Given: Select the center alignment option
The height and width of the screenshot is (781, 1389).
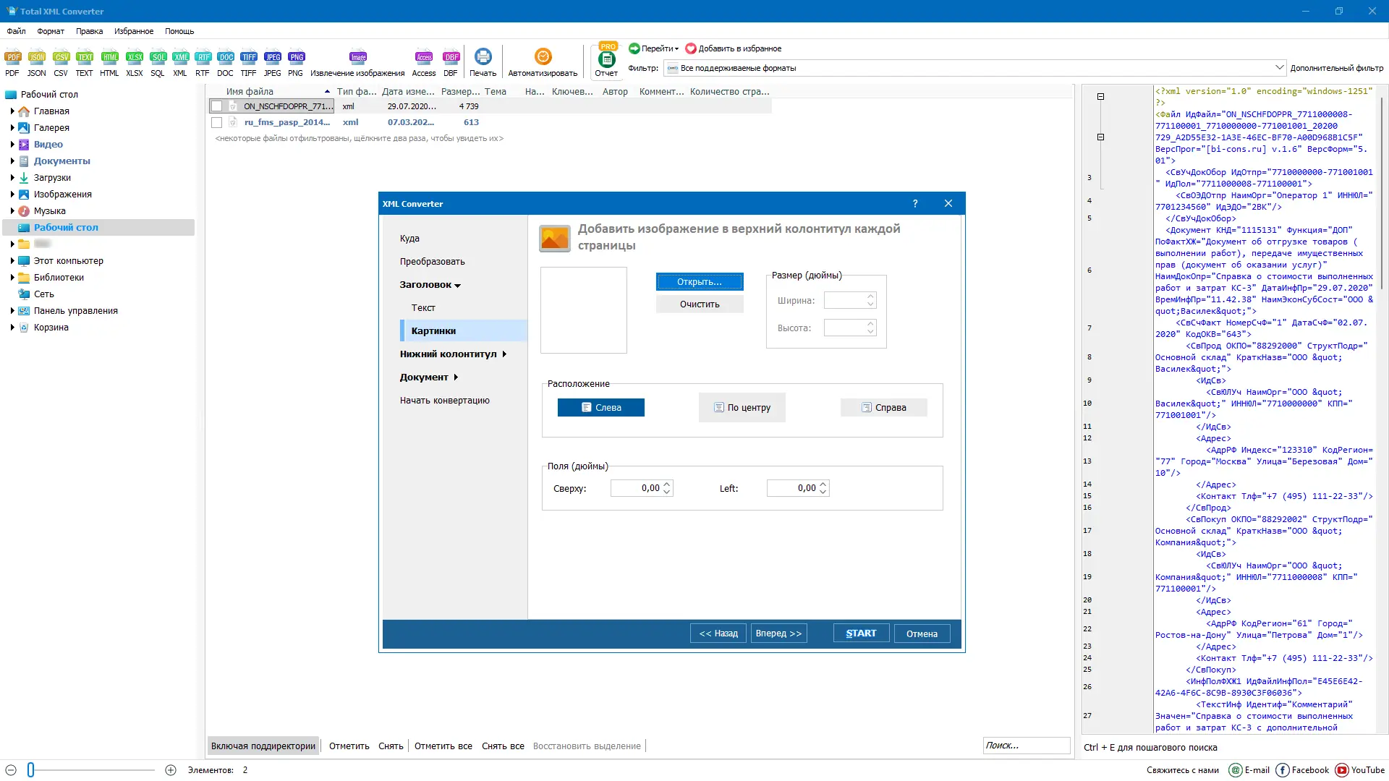Looking at the screenshot, I should [742, 408].
